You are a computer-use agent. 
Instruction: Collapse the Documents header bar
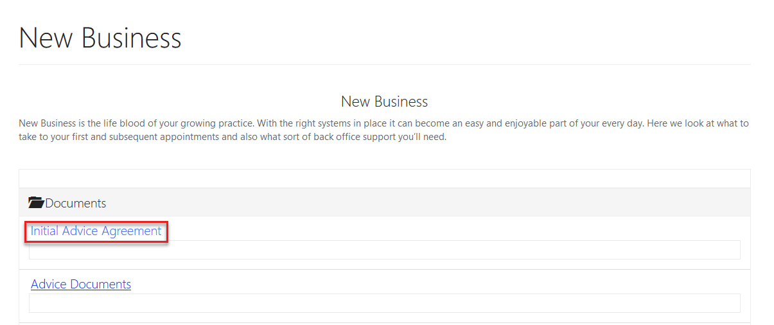click(x=385, y=202)
